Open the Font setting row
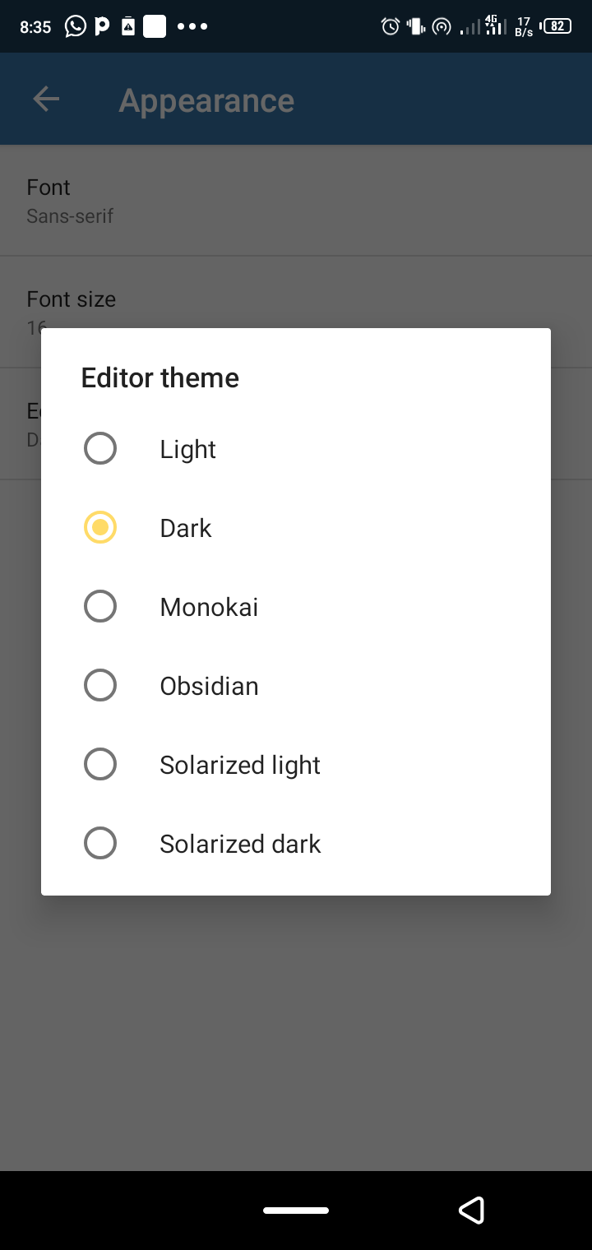Viewport: 592px width, 1250px height. point(296,201)
